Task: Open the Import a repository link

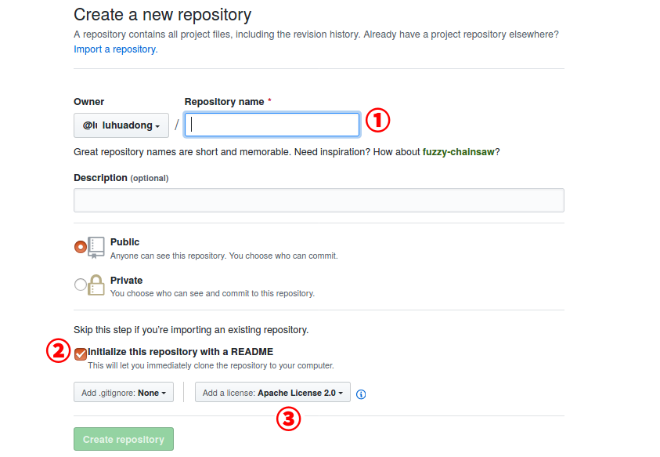Action: click(x=116, y=49)
